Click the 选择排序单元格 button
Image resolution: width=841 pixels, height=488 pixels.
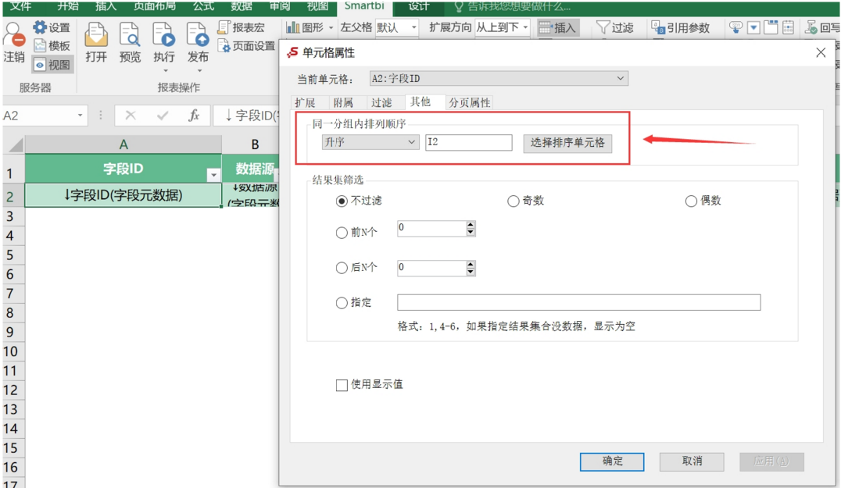(567, 142)
